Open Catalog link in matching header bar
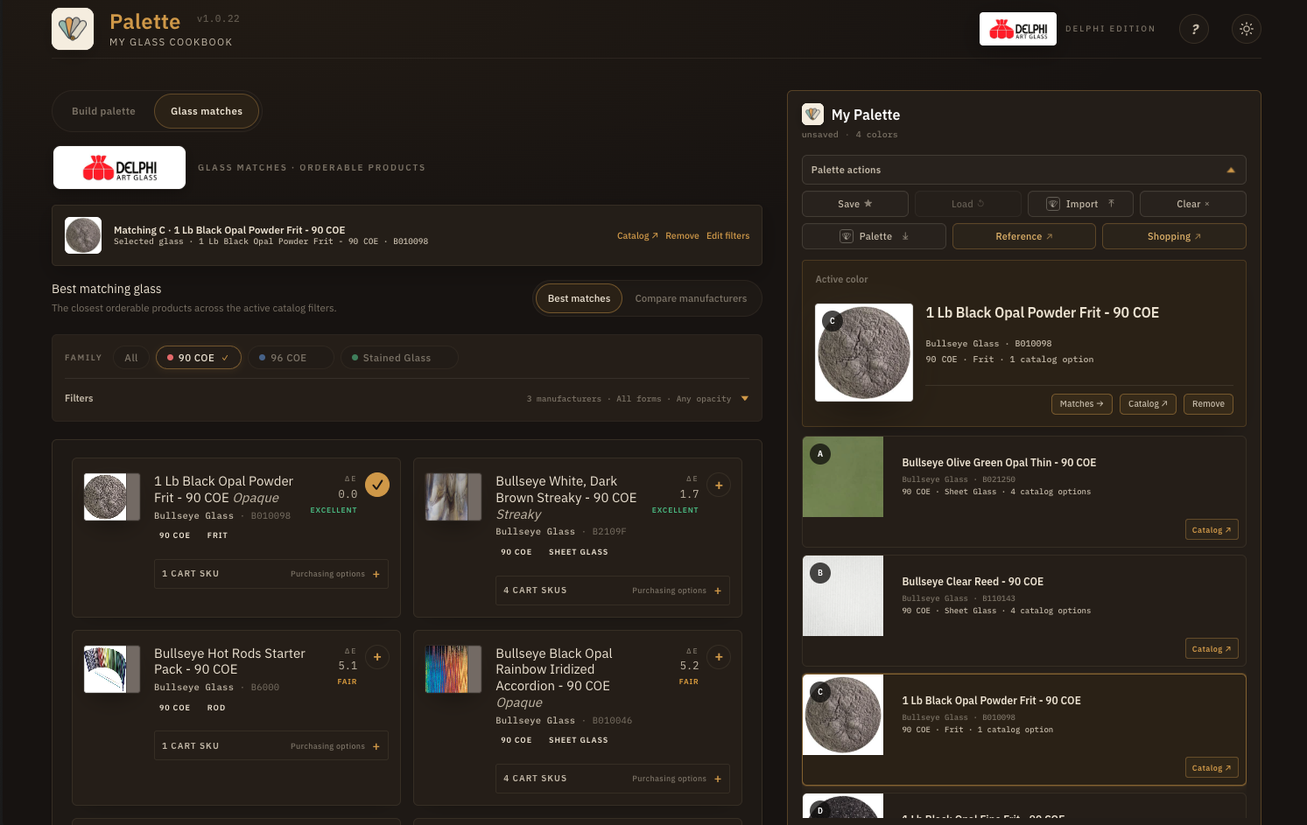Screen dimensions: 1307x825 637,236
